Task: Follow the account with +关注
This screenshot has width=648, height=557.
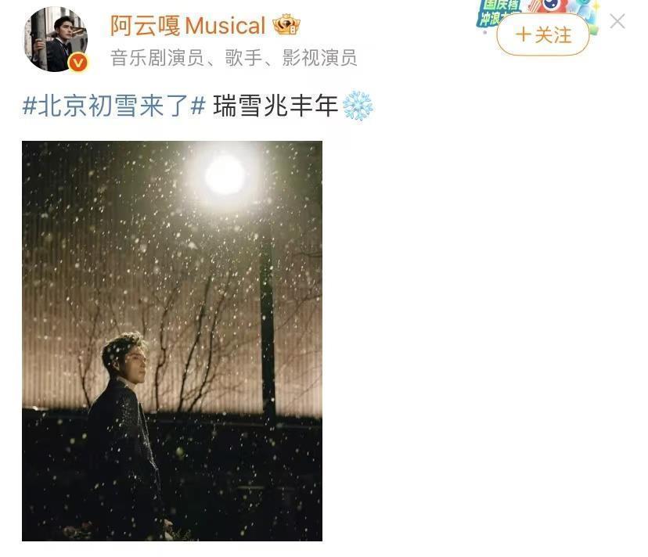Action: click(x=543, y=34)
